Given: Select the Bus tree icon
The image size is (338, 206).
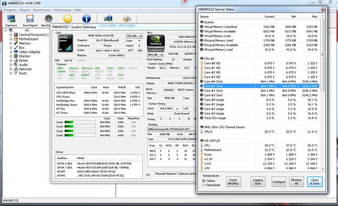Looking at the screenshot, I should point(16,48).
